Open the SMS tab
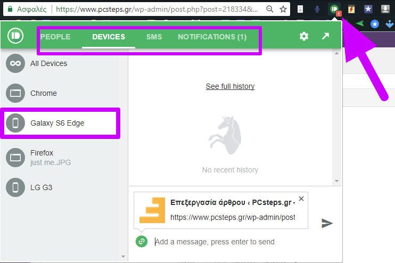The image size is (395, 263). pos(154,37)
